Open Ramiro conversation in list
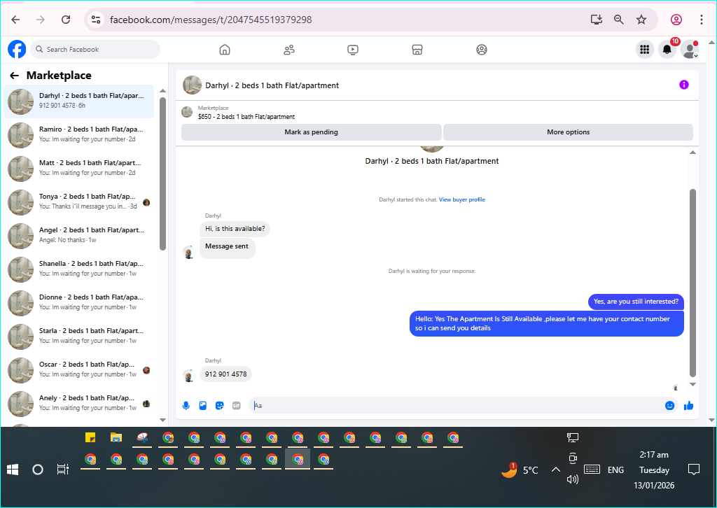The height and width of the screenshot is (508, 717). 78,134
